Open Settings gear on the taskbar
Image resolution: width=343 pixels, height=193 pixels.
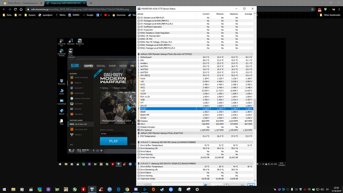click(x=197, y=189)
